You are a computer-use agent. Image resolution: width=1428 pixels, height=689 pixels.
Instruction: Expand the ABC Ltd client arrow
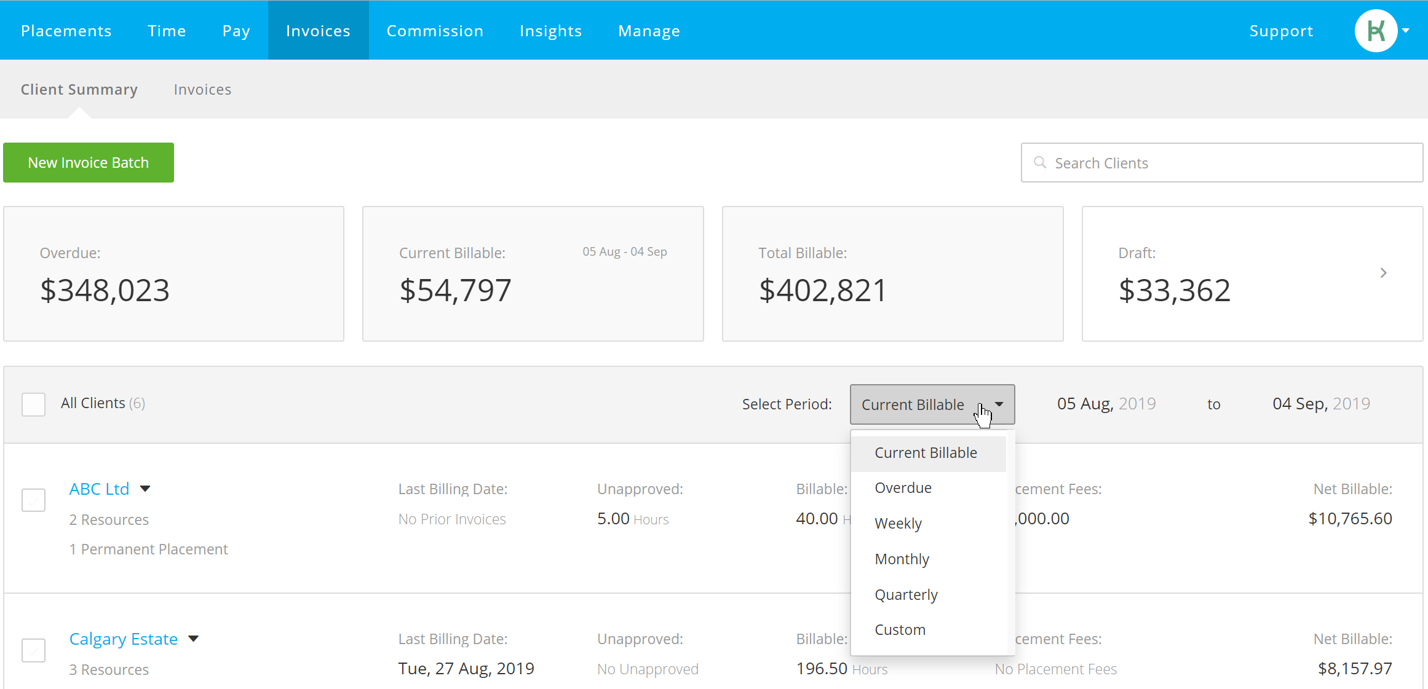point(145,489)
